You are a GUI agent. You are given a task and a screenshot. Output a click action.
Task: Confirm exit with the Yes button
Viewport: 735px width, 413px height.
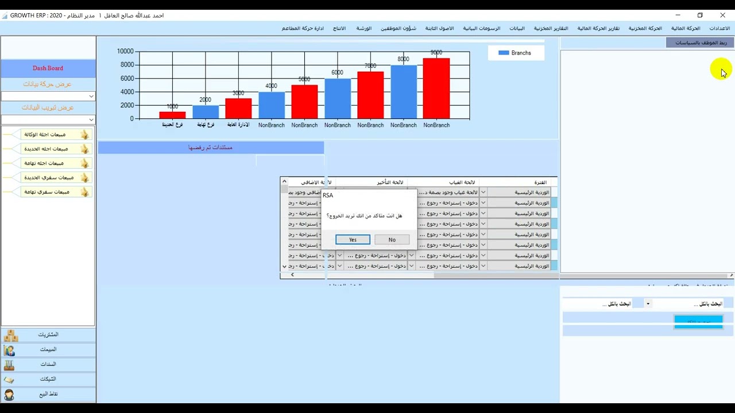point(353,240)
